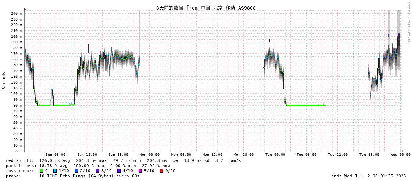Click the 'Wed 00:00' time axis label
Image resolution: width=412 pixels, height=181 pixels.
tap(401, 155)
